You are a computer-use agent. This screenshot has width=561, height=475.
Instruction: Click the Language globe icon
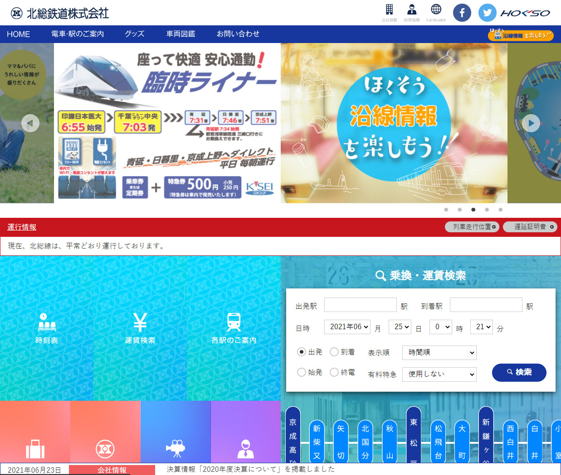tap(436, 13)
